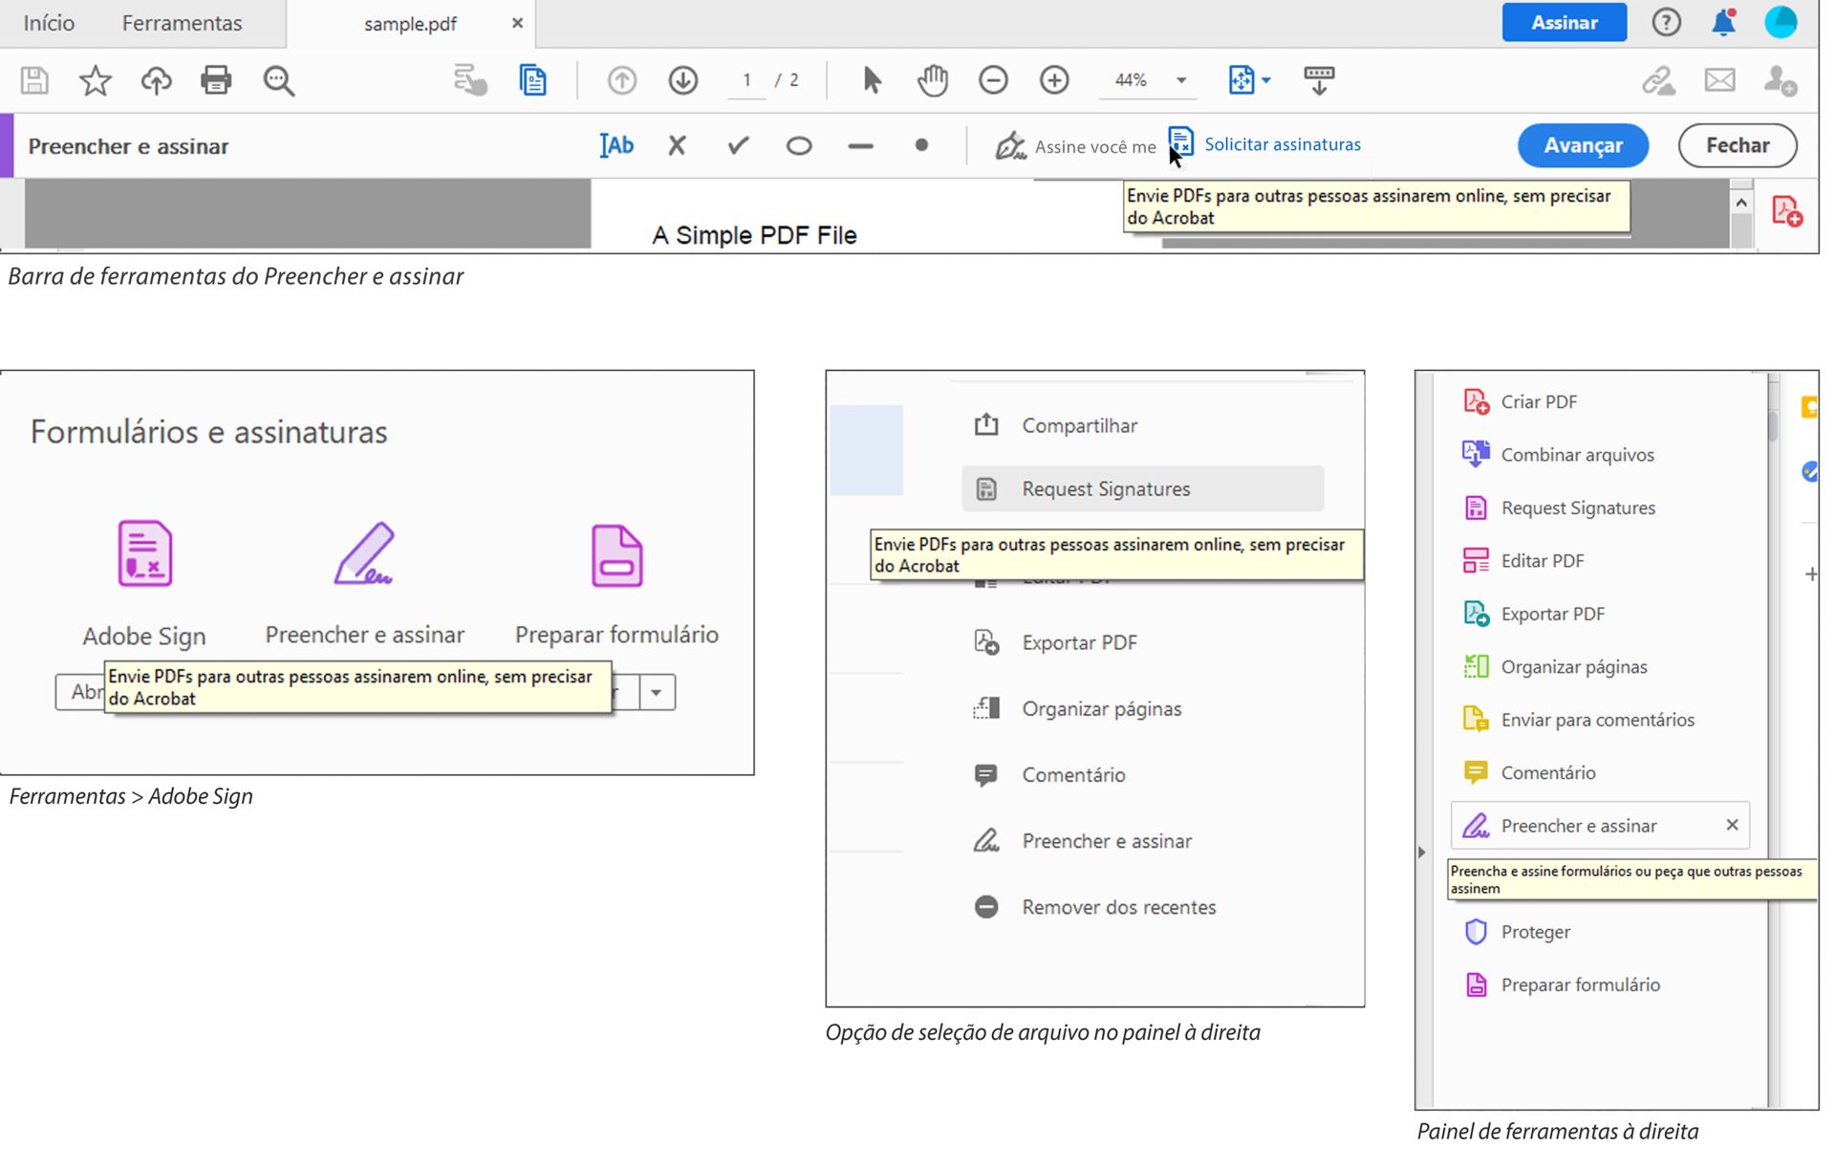
Task: Click the Avançar button
Action: click(1583, 145)
